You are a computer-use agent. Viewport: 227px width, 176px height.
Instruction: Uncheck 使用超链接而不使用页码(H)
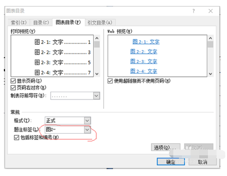pos(110,81)
